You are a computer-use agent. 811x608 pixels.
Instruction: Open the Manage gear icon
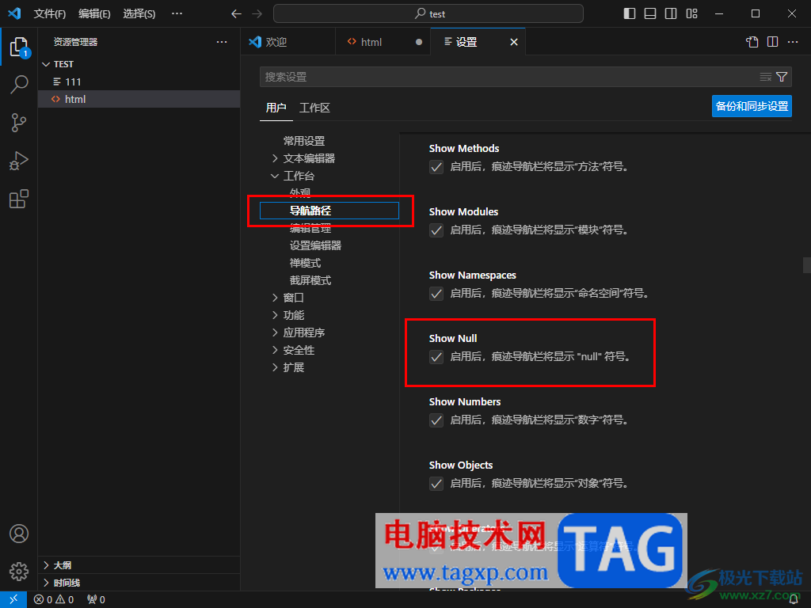pyautogui.click(x=19, y=572)
